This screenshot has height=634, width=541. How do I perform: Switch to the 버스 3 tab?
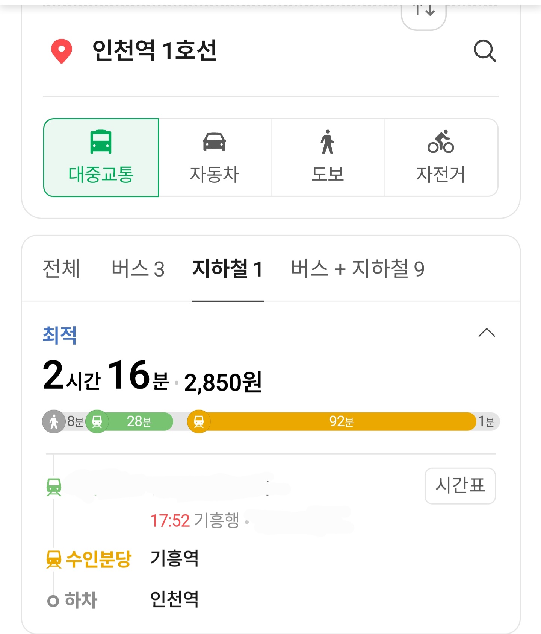coord(138,269)
